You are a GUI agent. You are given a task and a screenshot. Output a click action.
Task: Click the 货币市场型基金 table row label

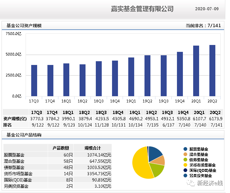click(18, 174)
